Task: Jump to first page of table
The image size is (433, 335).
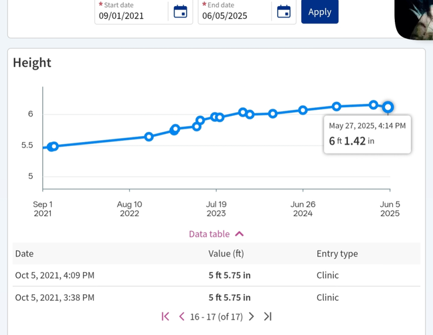Action: click(165, 316)
